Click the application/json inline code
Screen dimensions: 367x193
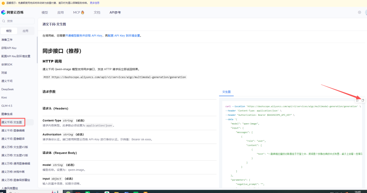[x=99, y=125]
